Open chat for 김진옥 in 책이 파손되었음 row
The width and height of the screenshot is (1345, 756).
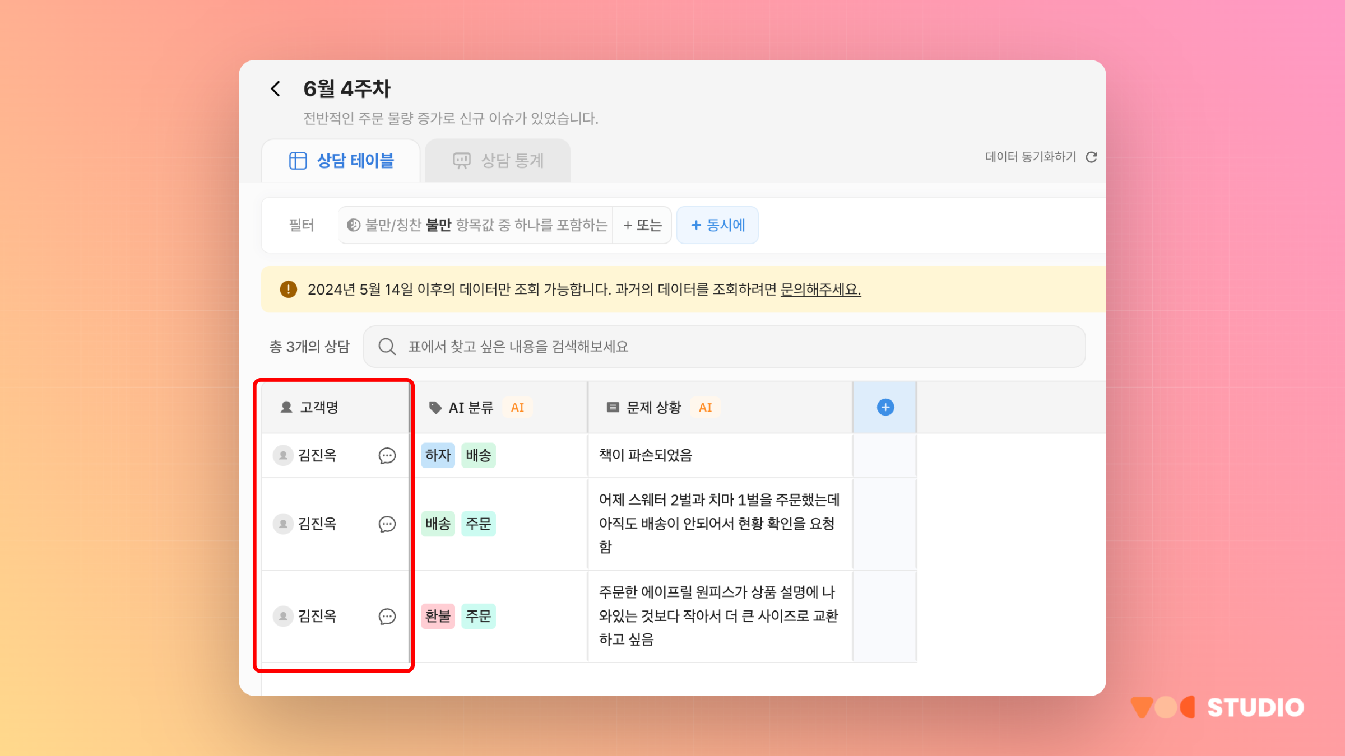tap(387, 455)
